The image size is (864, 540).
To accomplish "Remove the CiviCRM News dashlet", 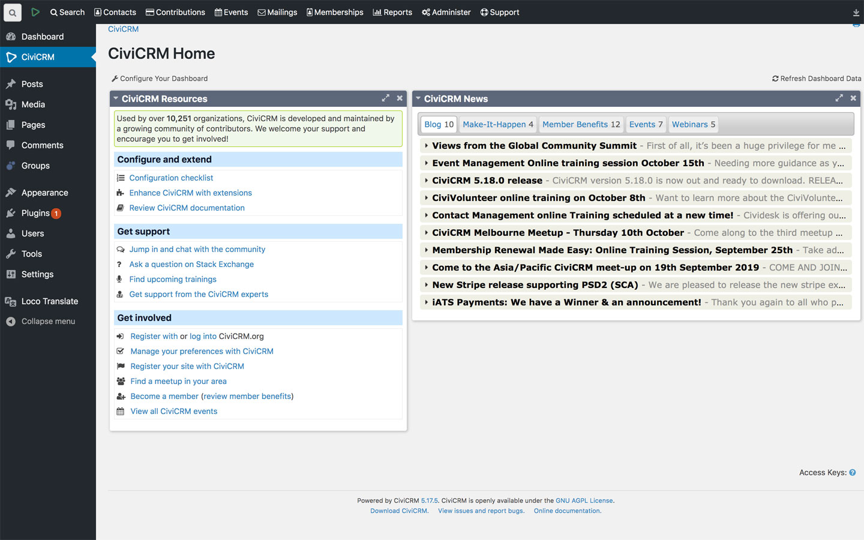I will [x=853, y=98].
